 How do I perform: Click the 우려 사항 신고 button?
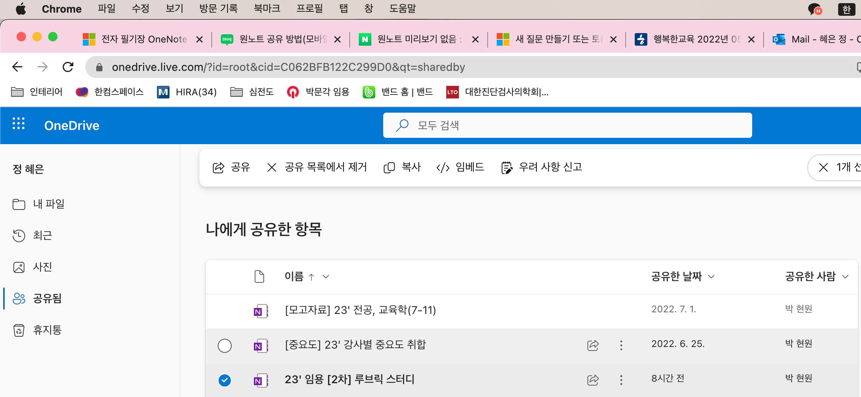(542, 167)
